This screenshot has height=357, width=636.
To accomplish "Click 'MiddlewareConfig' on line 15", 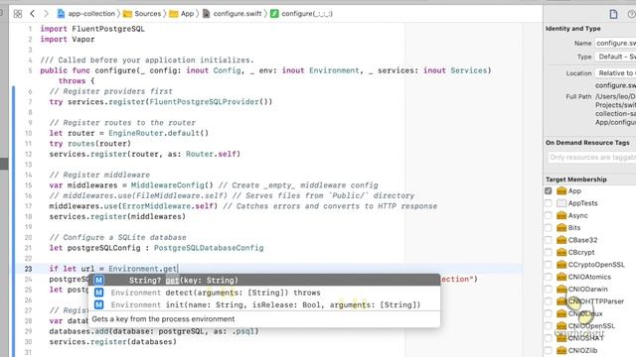I will [168, 185].
